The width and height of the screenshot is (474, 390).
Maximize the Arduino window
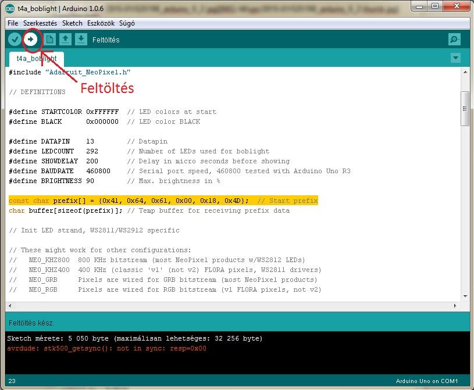[x=434, y=6]
